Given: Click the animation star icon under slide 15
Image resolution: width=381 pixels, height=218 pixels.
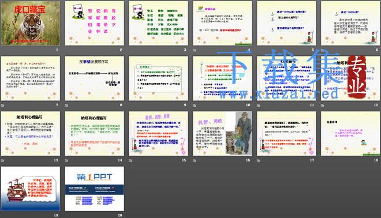Looking at the screenshot, I should click(130, 160).
